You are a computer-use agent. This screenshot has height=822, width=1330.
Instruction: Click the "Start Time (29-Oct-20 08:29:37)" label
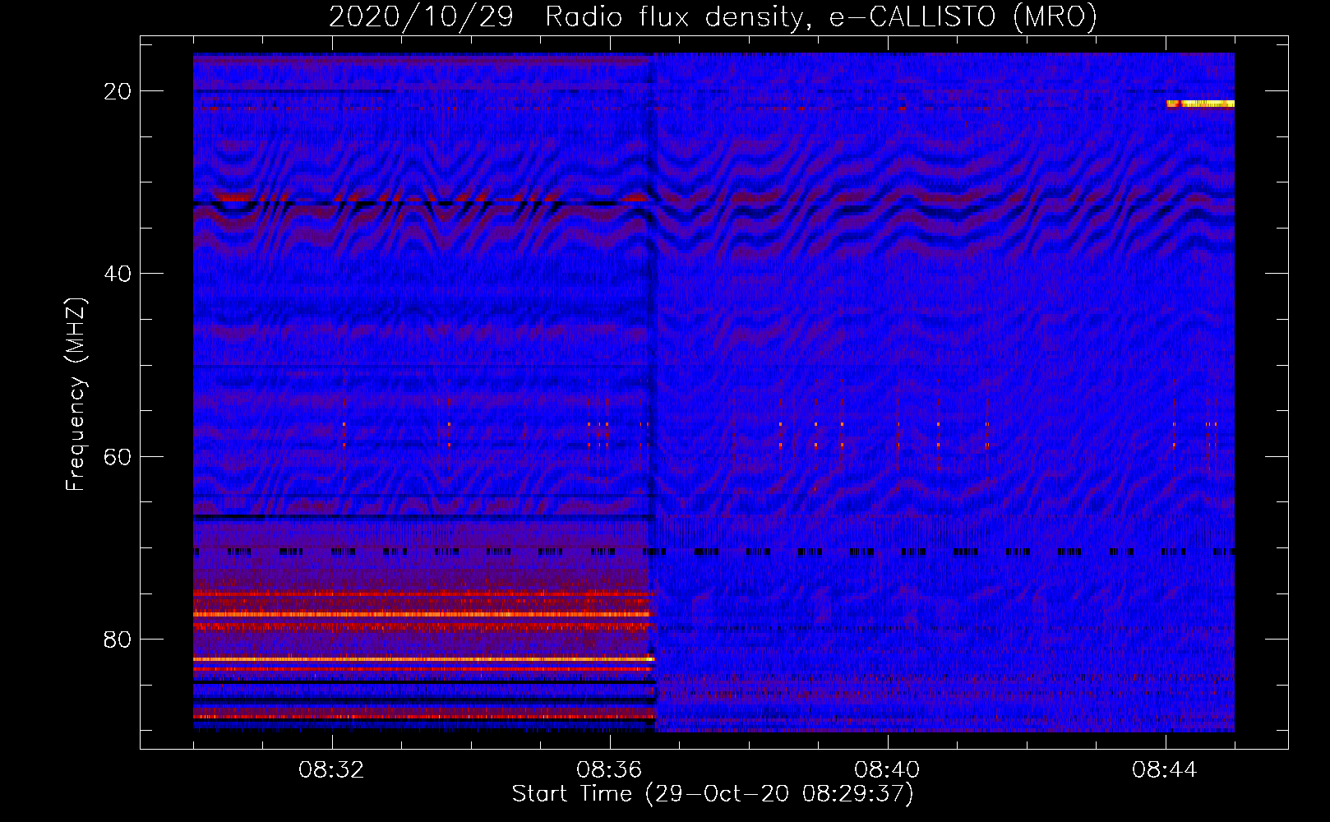click(713, 794)
